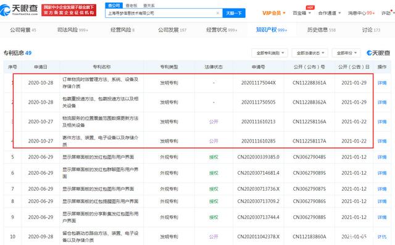Screen dimensions: 395x245
Task: Click 详情 for patent CN112183860A
Action: [382, 237]
